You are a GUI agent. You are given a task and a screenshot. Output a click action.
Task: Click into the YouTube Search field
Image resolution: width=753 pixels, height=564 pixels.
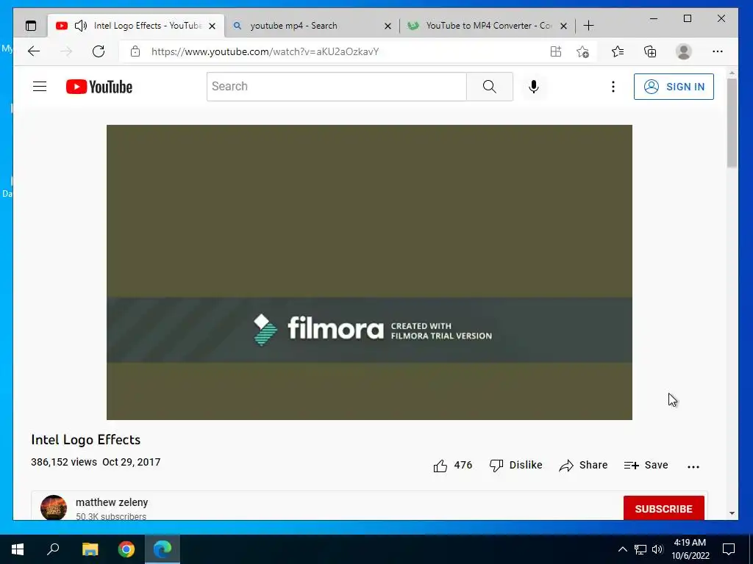[336, 87]
